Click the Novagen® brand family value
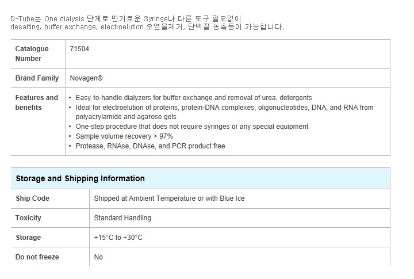This screenshot has width=414, height=279. (x=86, y=78)
